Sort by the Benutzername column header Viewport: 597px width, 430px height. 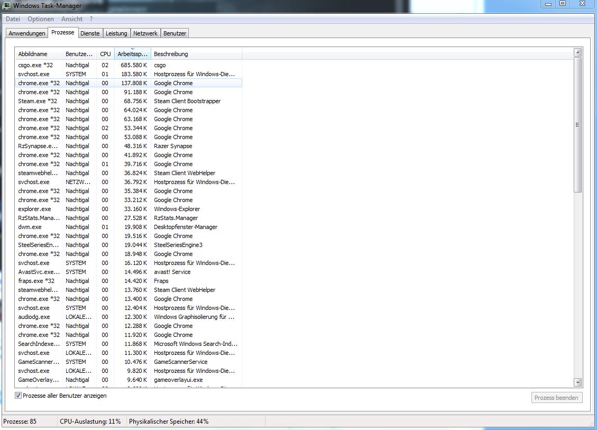coord(79,54)
